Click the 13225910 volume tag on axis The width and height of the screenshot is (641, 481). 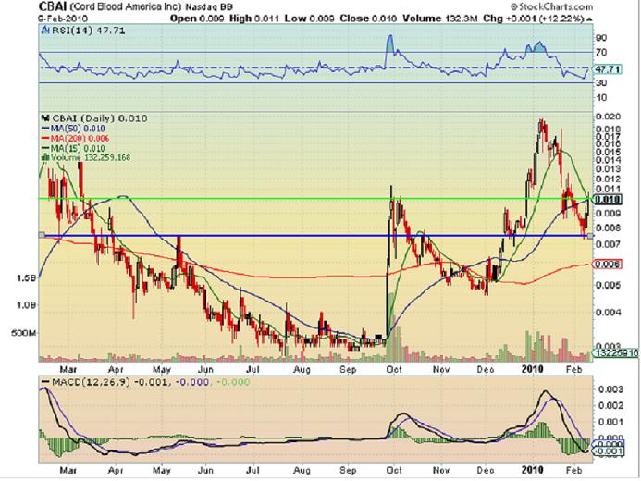pos(616,352)
